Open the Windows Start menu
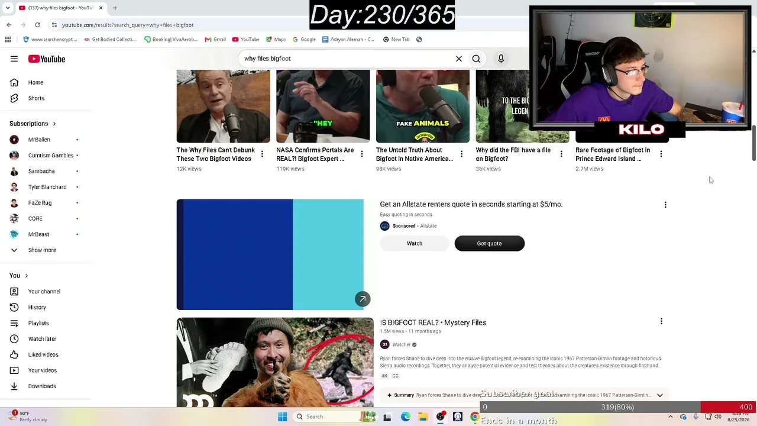The width and height of the screenshot is (757, 426). [x=282, y=417]
